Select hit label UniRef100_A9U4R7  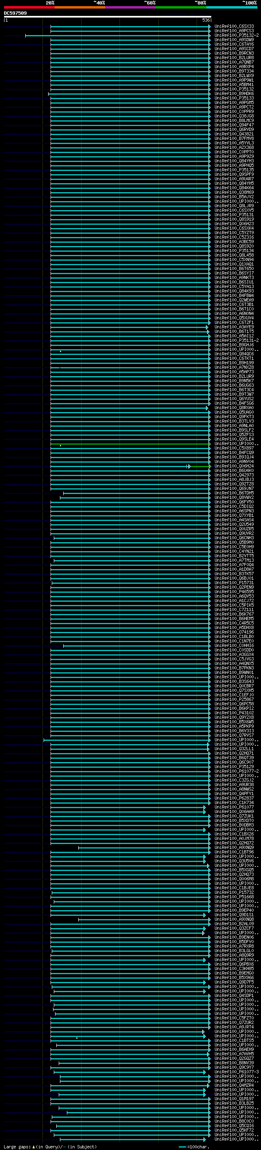tap(234, 179)
